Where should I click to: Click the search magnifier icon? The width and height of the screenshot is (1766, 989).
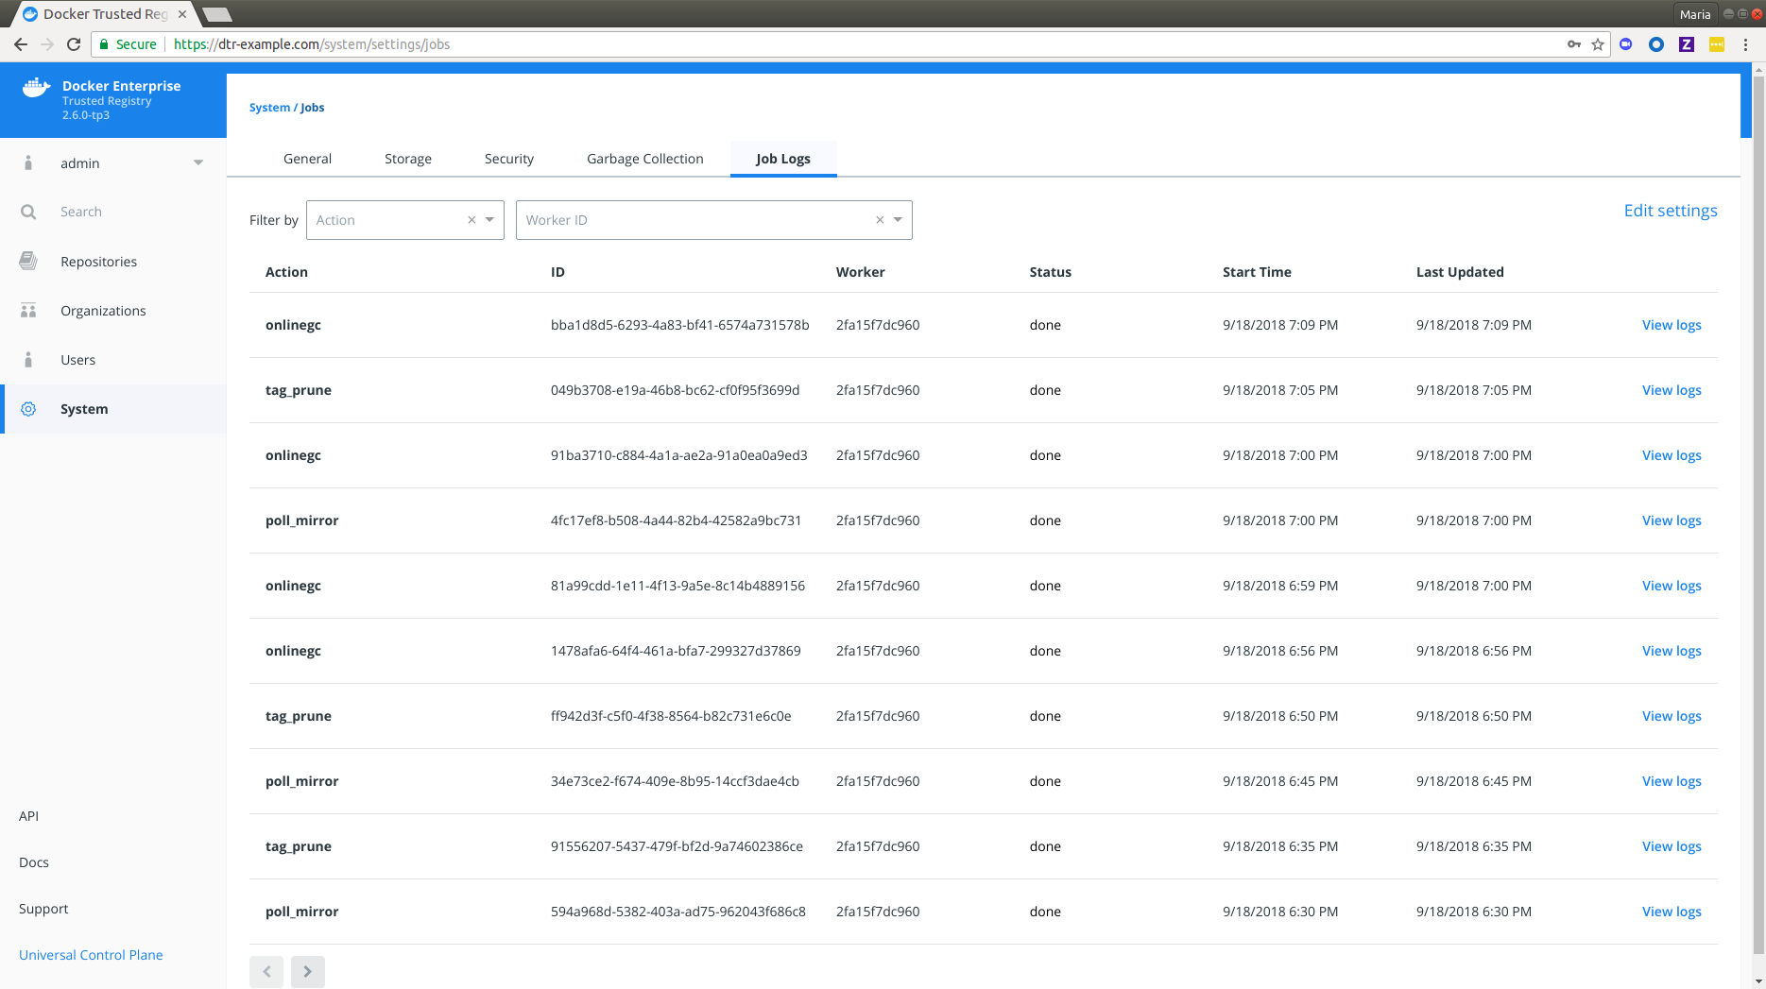click(28, 213)
